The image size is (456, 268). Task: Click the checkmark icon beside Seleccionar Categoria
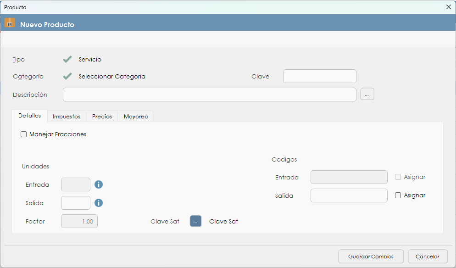click(67, 76)
